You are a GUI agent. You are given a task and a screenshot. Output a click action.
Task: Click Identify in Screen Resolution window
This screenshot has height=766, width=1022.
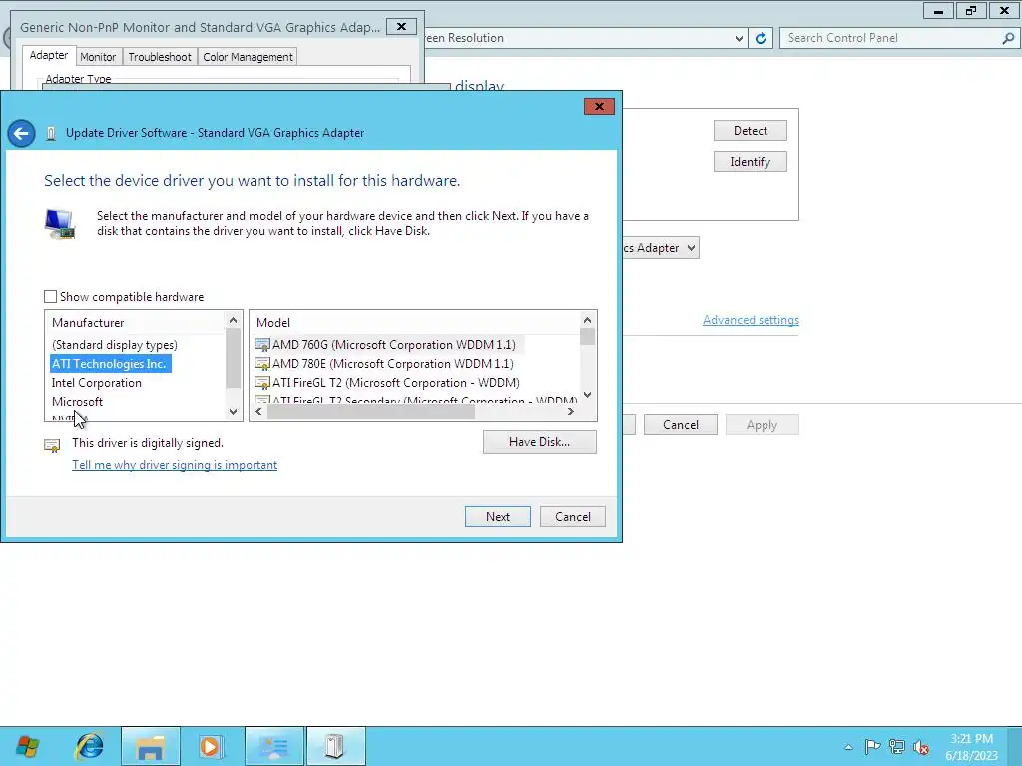click(751, 162)
